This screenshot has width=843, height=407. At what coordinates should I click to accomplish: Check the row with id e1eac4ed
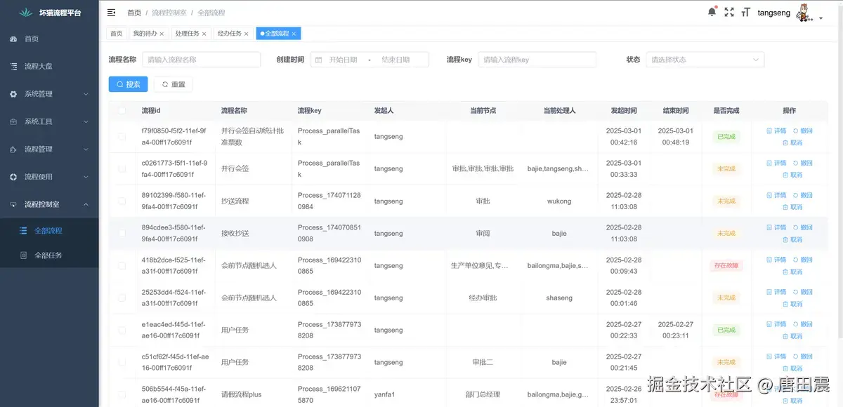(122, 330)
